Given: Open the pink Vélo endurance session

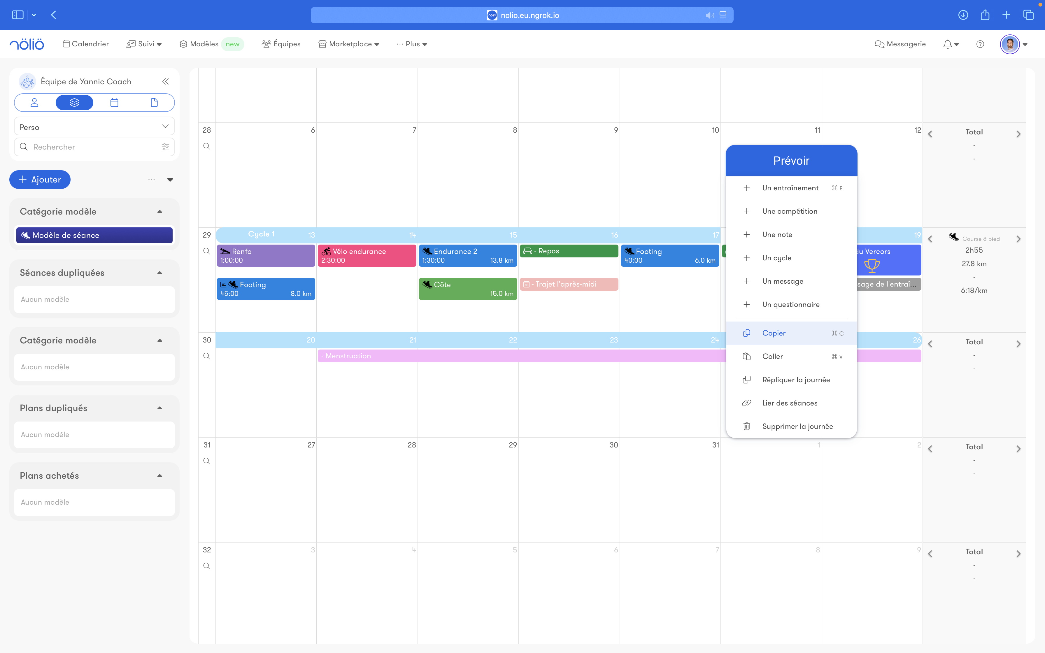Looking at the screenshot, I should pyautogui.click(x=367, y=256).
